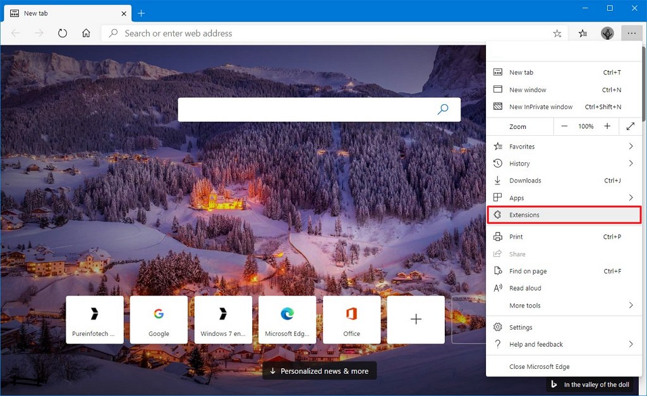Open the Google quick link tile
The width and height of the screenshot is (647, 396).
[x=159, y=320]
